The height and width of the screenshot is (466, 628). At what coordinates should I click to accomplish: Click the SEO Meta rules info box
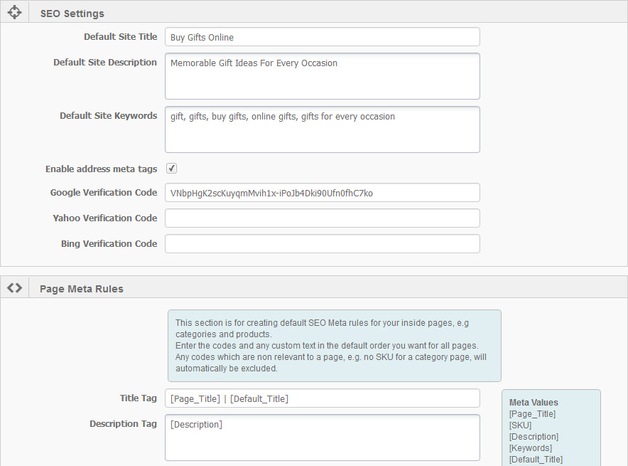pyautogui.click(x=335, y=346)
